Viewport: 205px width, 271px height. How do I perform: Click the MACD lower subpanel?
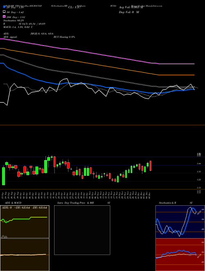(x=25, y=255)
